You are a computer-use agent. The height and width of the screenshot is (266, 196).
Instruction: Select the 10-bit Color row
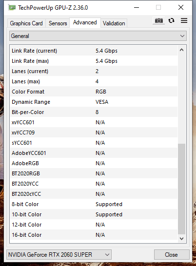94,214
